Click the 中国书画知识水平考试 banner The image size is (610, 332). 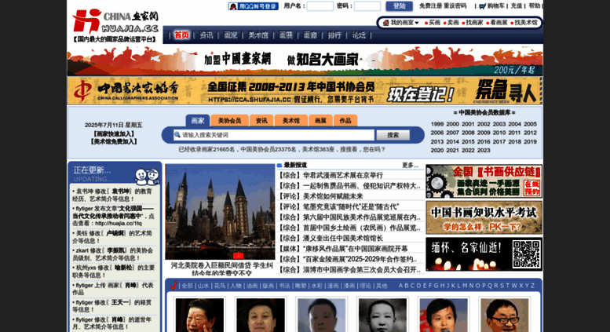click(484, 217)
